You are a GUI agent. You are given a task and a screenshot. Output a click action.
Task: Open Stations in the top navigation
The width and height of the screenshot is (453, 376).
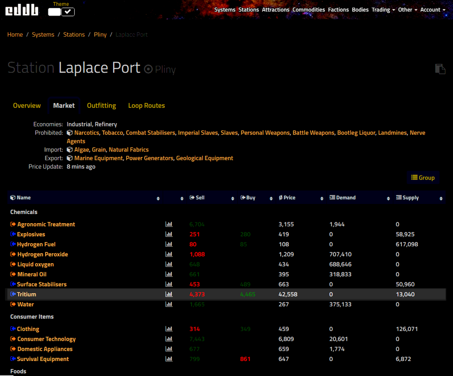coord(249,10)
